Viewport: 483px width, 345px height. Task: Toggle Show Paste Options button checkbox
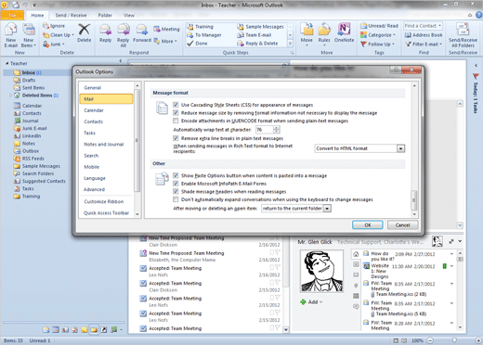coord(176,175)
